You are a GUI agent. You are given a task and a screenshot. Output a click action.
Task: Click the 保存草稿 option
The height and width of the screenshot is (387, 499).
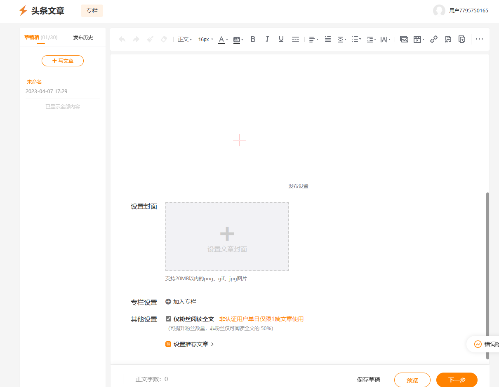(368, 380)
